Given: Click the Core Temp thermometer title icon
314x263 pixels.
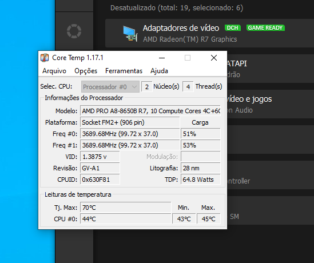Looking at the screenshot, I should 45,58.
